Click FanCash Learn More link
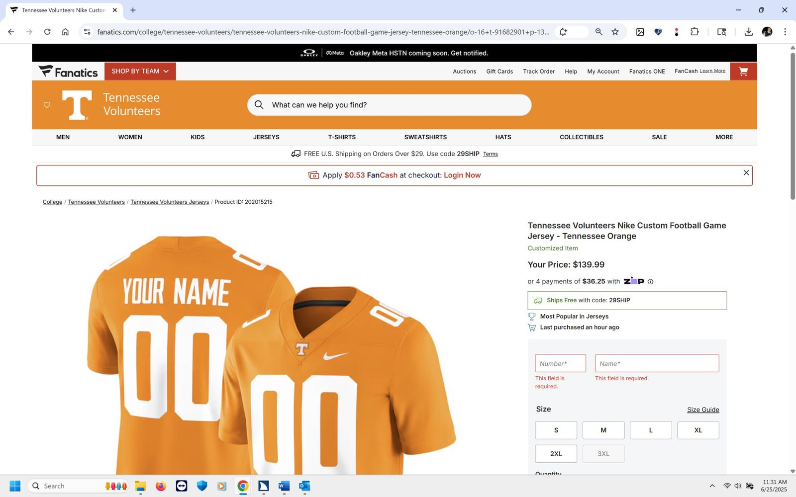The image size is (796, 497). (x=712, y=71)
